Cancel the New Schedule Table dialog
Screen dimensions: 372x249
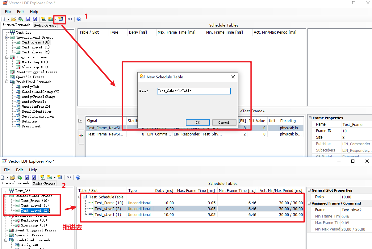point(224,122)
